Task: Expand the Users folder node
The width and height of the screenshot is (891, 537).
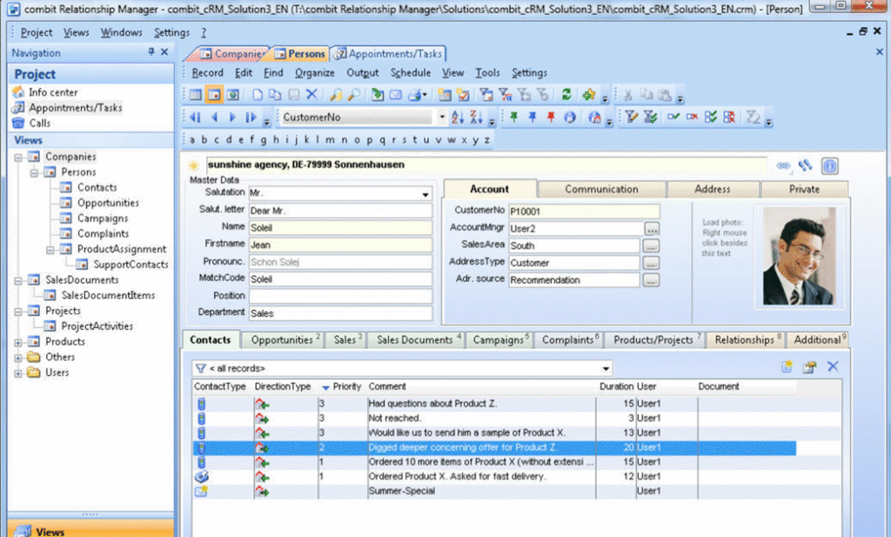Action: [x=18, y=373]
